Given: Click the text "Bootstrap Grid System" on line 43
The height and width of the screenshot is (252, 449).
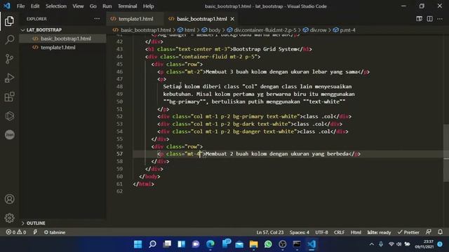Looking at the screenshot, I should pyautogui.click(x=265, y=49).
